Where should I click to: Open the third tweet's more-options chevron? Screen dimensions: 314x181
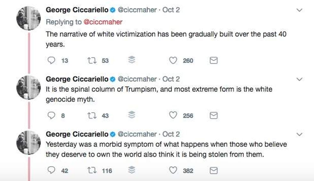[x=300, y=134]
